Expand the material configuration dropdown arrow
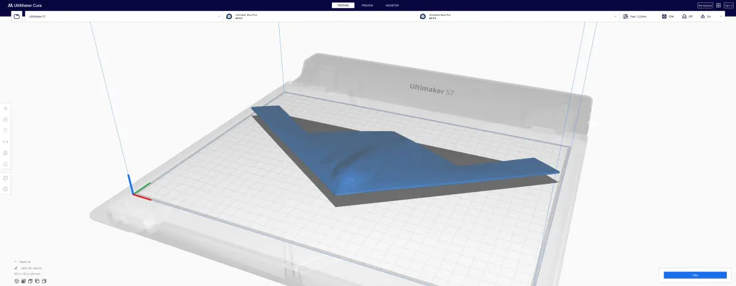 click(x=616, y=17)
